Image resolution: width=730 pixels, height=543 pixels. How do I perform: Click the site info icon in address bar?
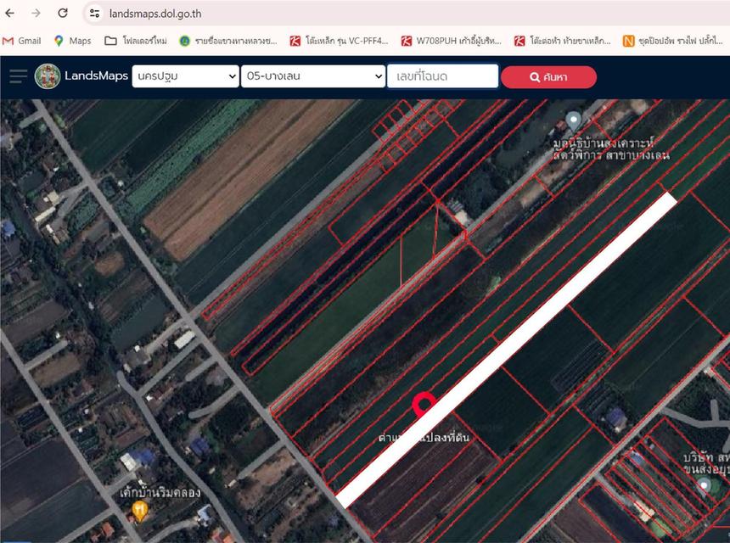(95, 14)
